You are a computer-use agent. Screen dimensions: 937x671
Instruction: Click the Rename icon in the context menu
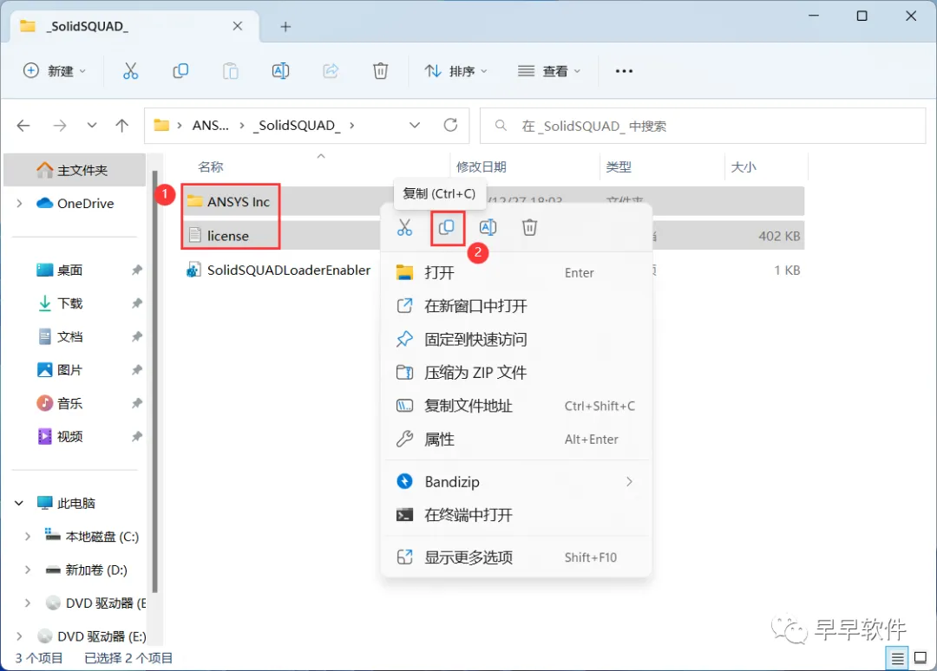pyautogui.click(x=488, y=227)
